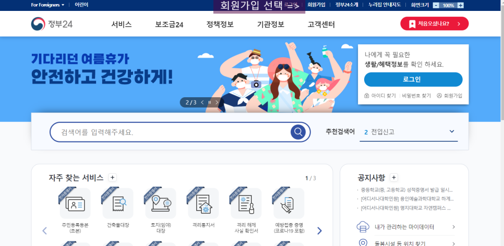
Task: Click the blue 로그인 button
Action: [x=413, y=80]
